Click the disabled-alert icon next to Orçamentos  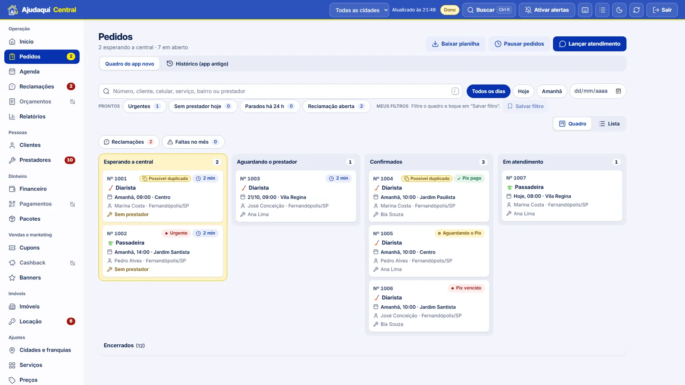tap(72, 101)
